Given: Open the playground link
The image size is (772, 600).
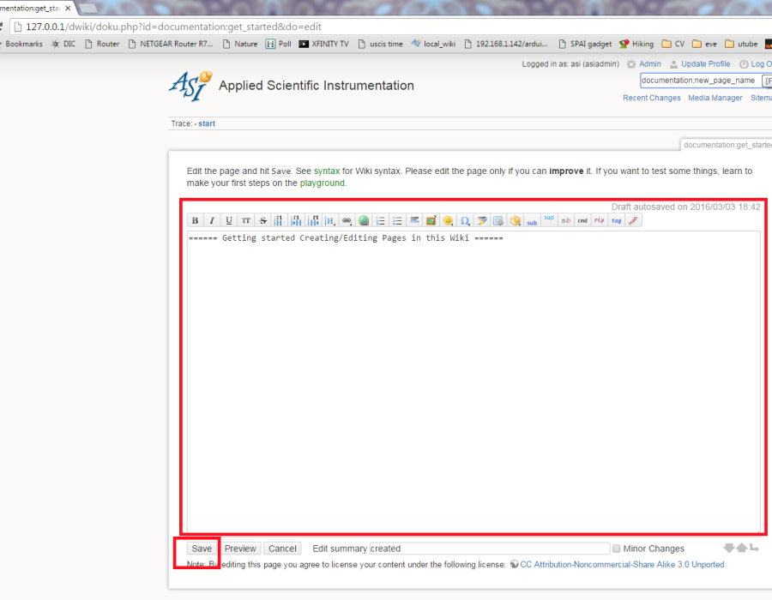Looking at the screenshot, I should pos(322,183).
